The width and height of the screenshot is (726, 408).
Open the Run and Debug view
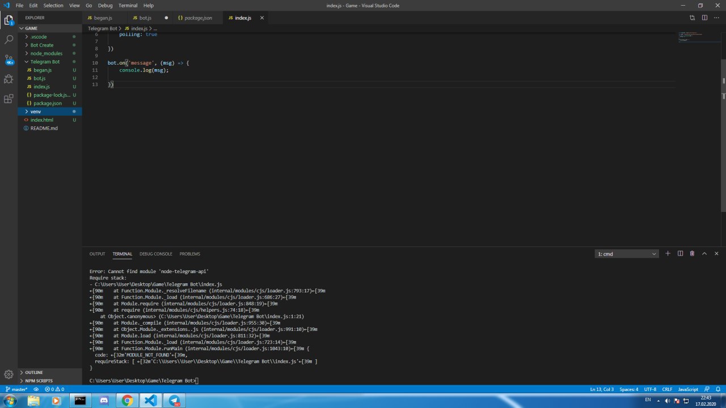point(9,79)
